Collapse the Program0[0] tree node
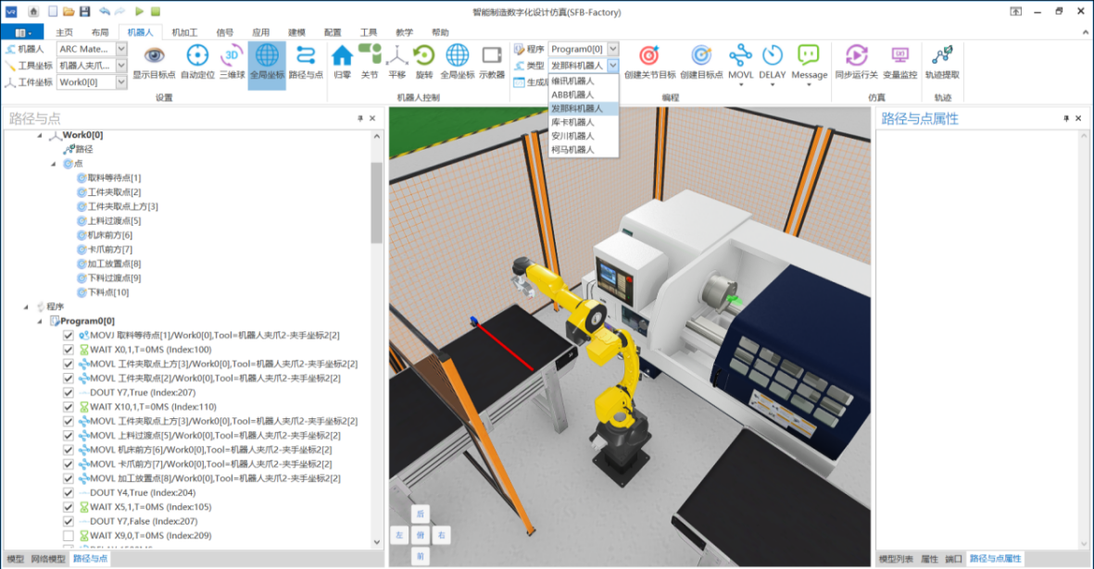1094x569 pixels. pyautogui.click(x=40, y=321)
